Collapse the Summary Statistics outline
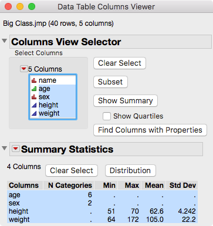The image size is (213, 226). coord(5,149)
